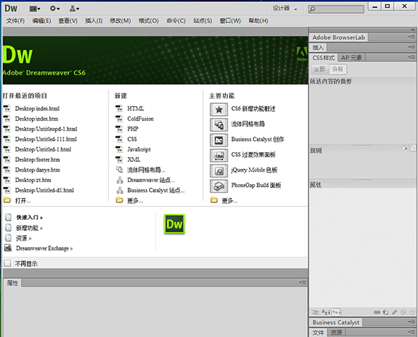Click the attach style sheet link icon

(x=377, y=312)
